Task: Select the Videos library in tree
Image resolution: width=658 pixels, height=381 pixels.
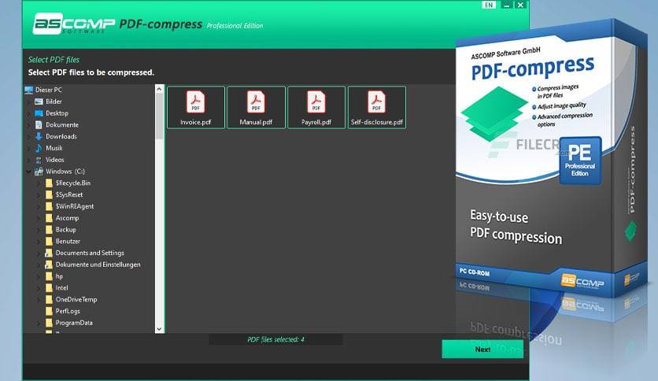Action: click(x=54, y=160)
